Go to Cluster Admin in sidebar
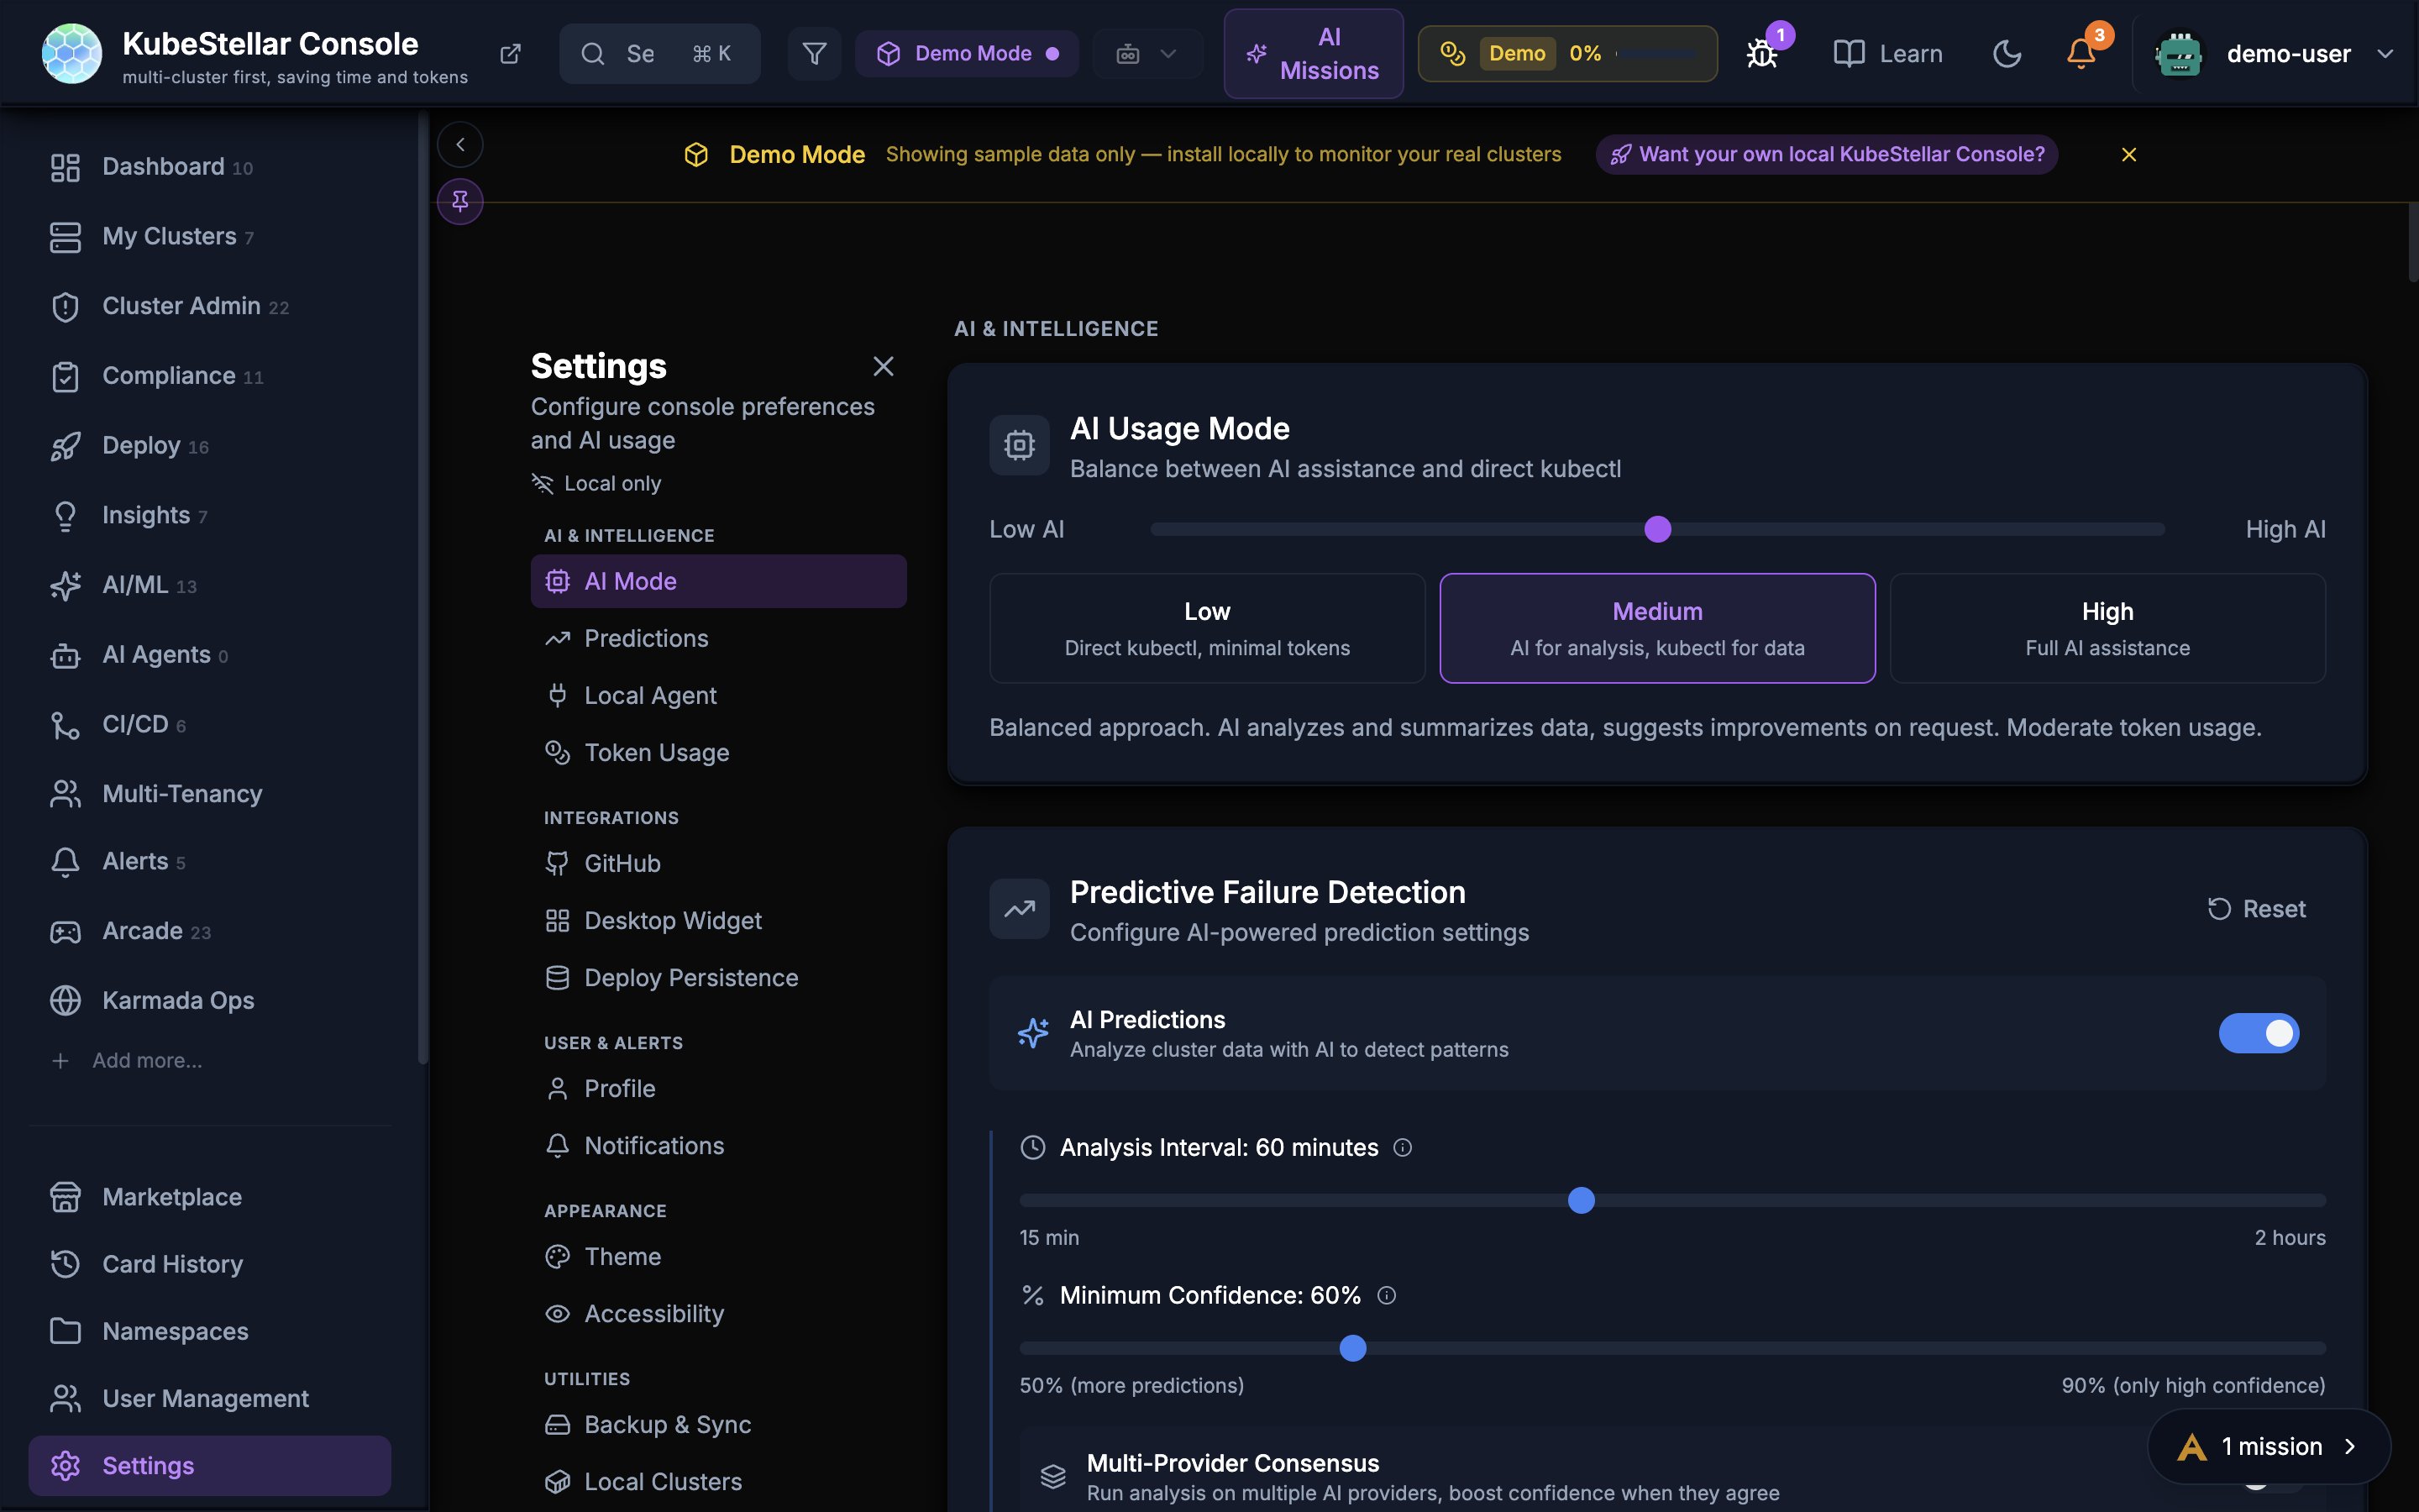This screenshot has height=1512, width=2419. 181,306
